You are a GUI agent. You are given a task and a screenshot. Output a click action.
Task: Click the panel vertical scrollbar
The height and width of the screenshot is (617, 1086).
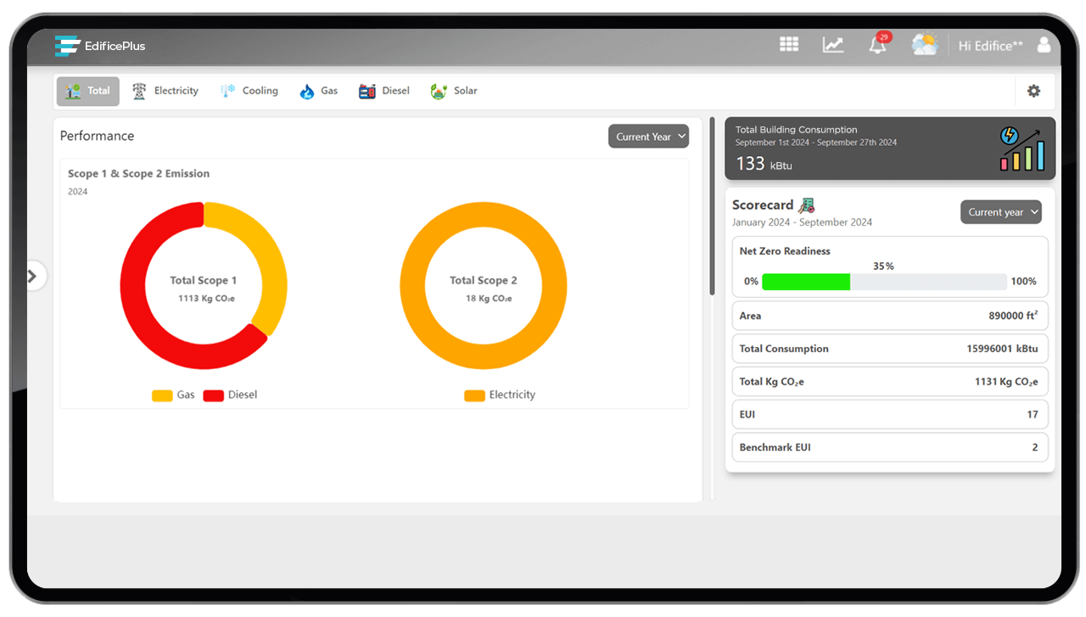pyautogui.click(x=713, y=206)
